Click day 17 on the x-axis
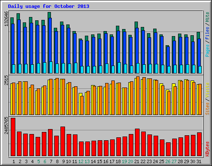This screenshot has height=166, width=212. click(112, 161)
